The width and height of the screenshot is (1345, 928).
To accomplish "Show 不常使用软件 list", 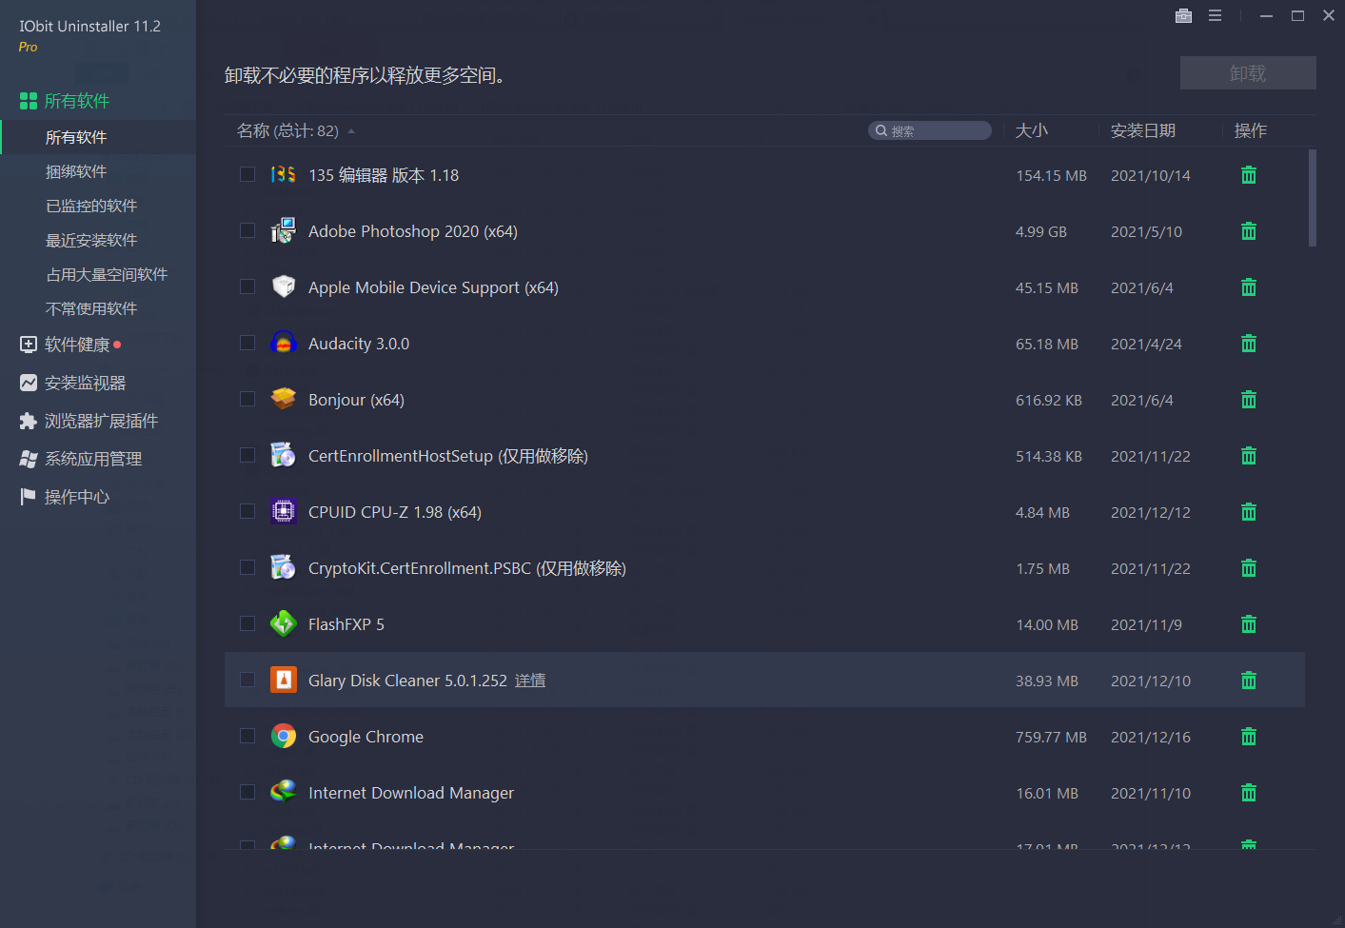I will (91, 308).
